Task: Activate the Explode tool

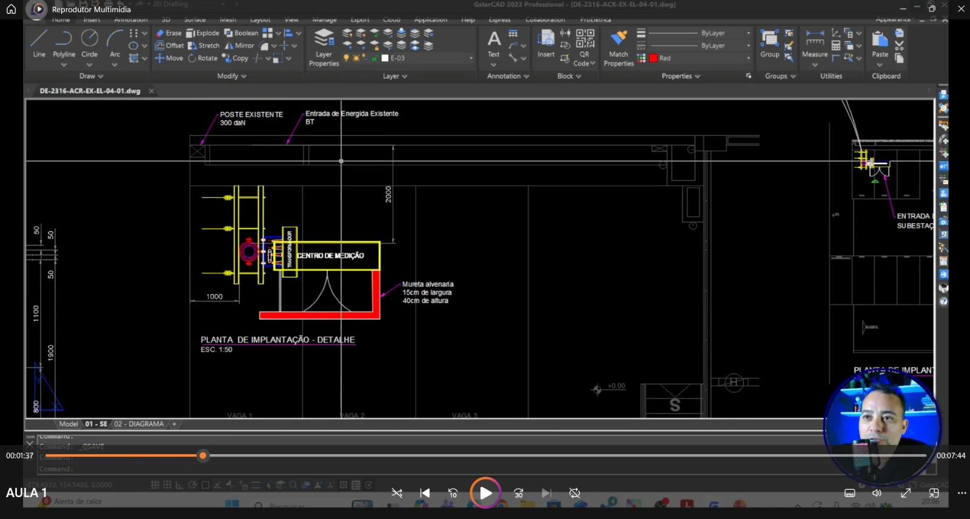Action: pyautogui.click(x=202, y=33)
